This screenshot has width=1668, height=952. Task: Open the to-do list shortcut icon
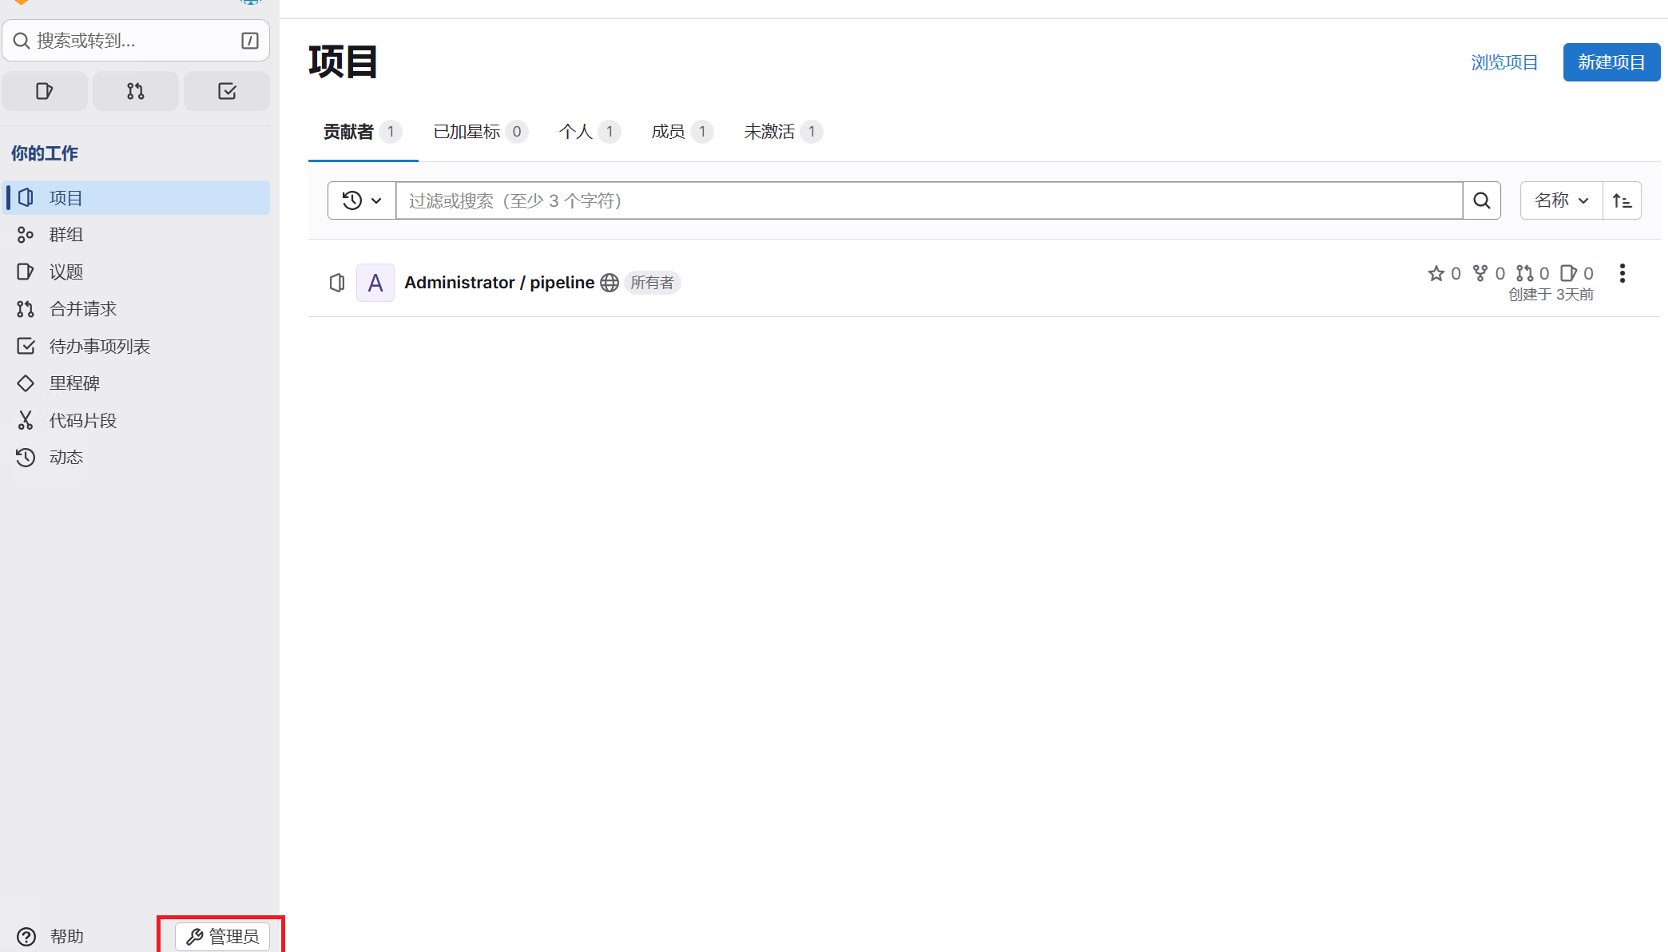click(227, 91)
